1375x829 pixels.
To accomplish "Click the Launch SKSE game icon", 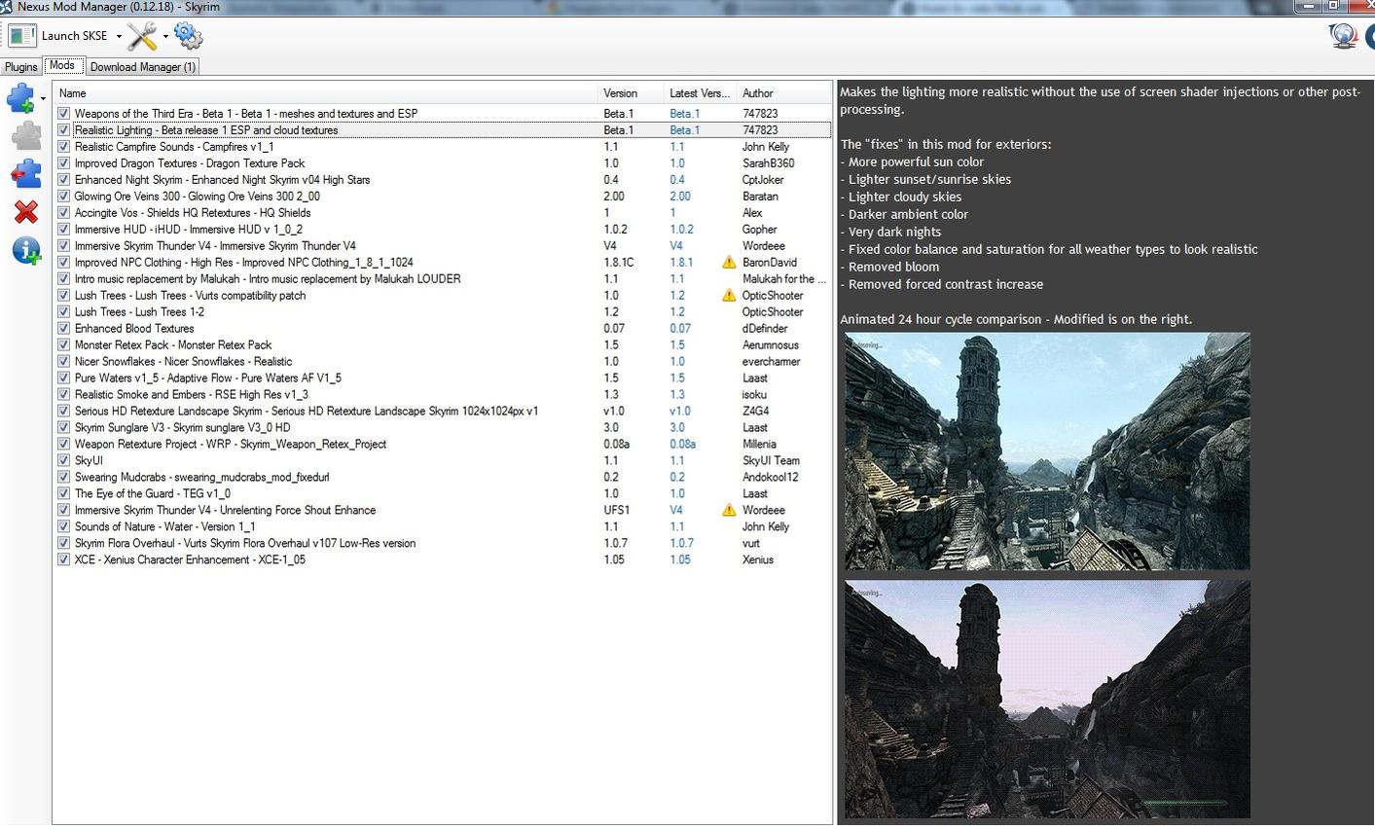I will 21,36.
